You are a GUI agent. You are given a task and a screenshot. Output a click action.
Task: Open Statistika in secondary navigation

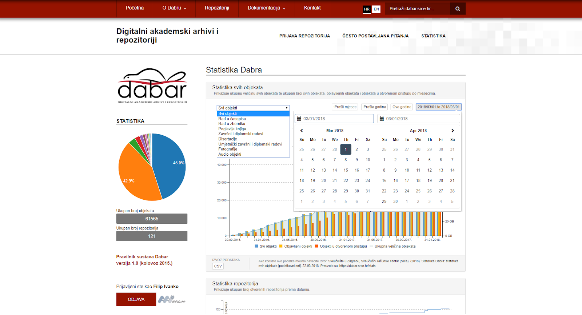pos(433,36)
